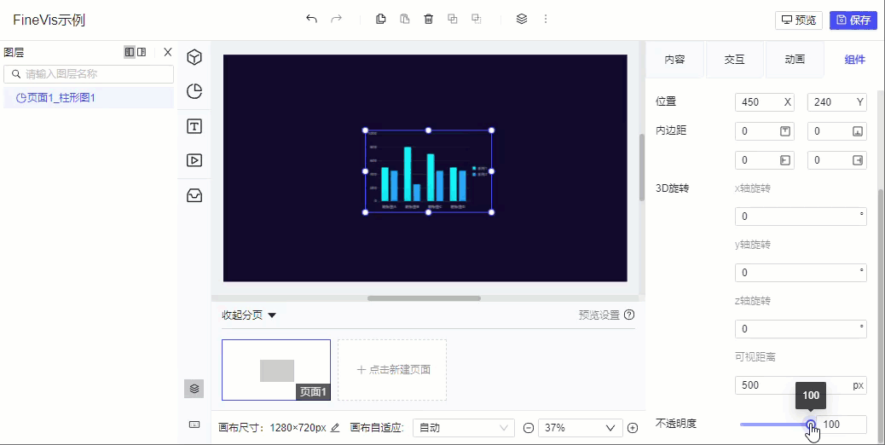This screenshot has height=445, width=885.
Task: Click the 保存 save button
Action: pyautogui.click(x=853, y=20)
